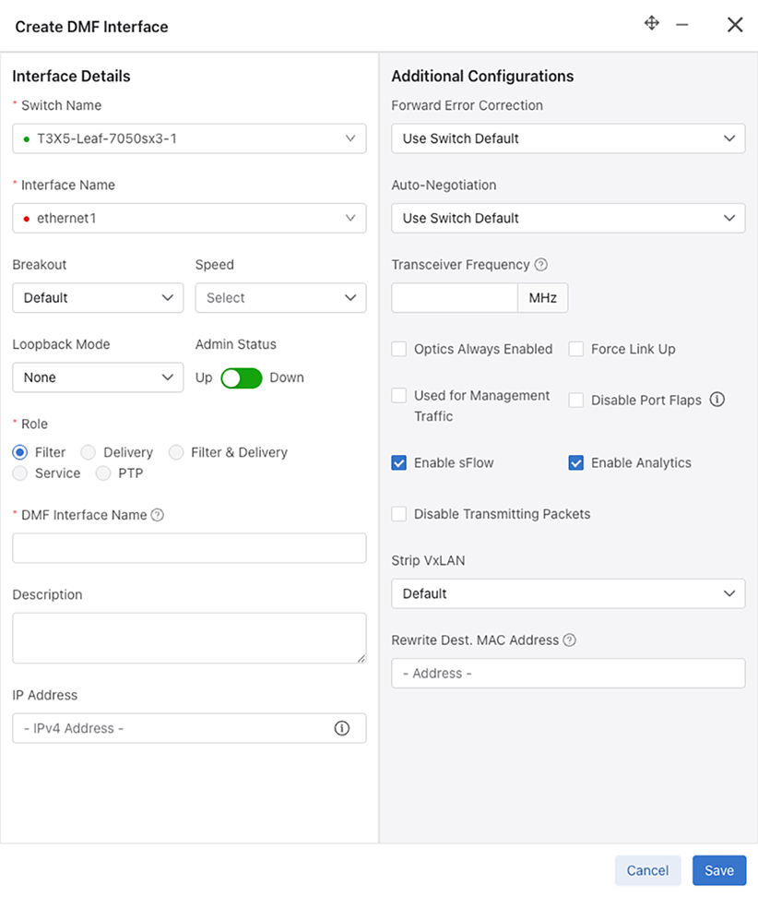Image resolution: width=758 pixels, height=897 pixels.
Task: Minimize the Create DMF Interface dialog
Action: coord(682,25)
